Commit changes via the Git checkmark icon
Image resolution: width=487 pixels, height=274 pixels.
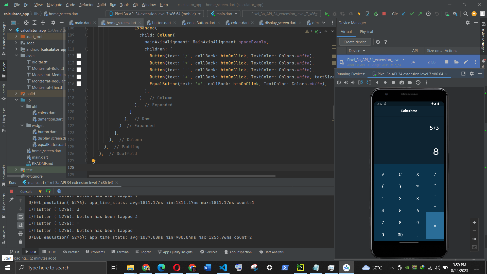412,14
